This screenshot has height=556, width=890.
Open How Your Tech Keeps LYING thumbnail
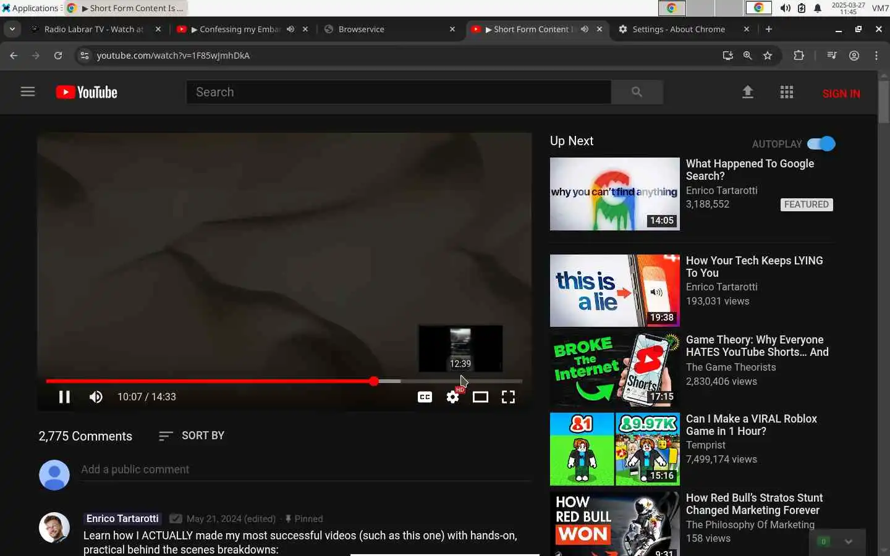pos(614,290)
